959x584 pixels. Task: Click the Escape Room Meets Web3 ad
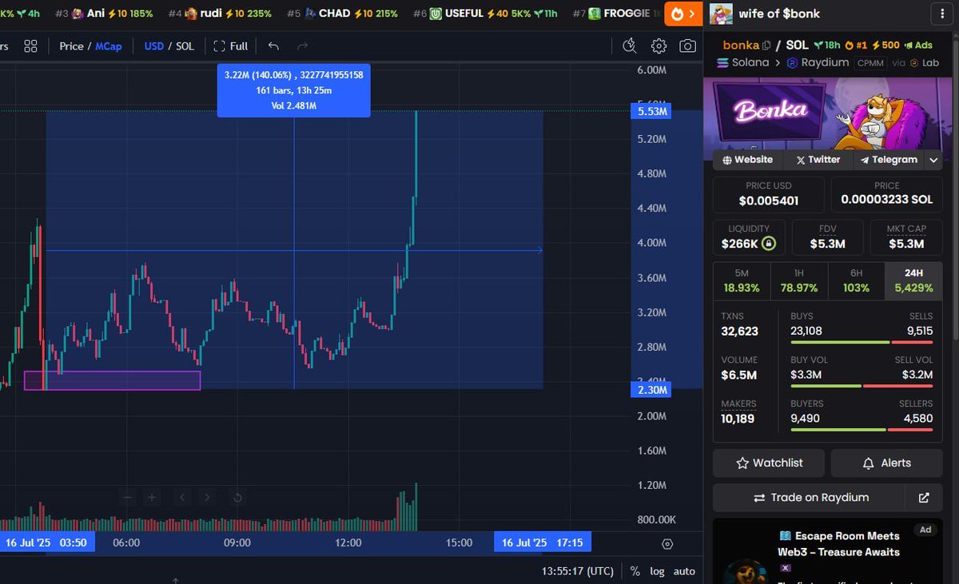827,551
